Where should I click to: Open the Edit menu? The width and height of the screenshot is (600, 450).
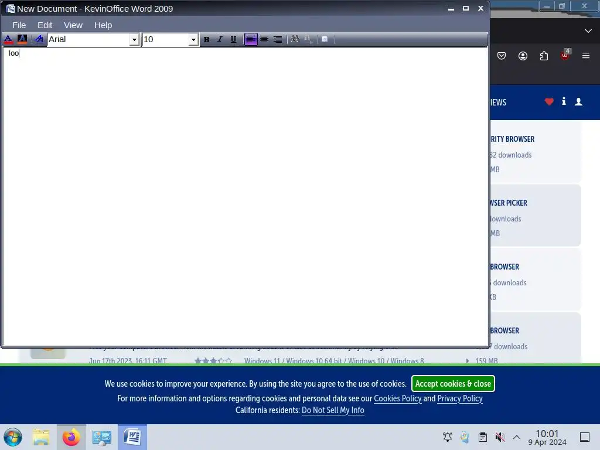(45, 25)
